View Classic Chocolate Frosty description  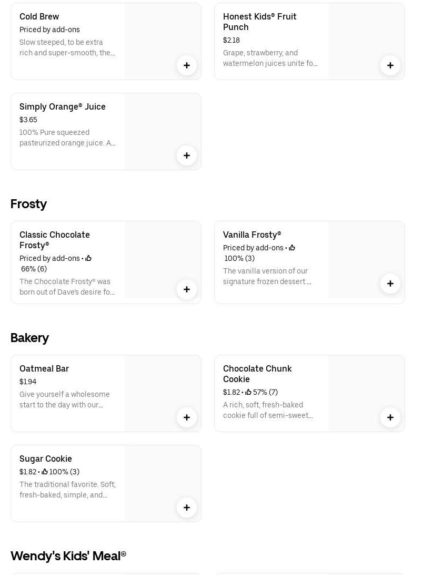coord(67,287)
